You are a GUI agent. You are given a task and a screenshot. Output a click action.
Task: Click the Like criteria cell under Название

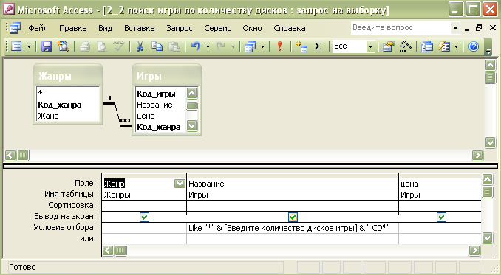[293, 228]
